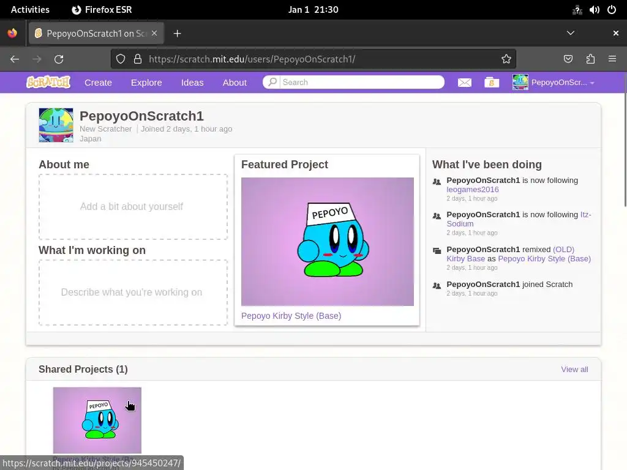
Task: Open the leogames2016 profile link
Action: click(x=473, y=190)
